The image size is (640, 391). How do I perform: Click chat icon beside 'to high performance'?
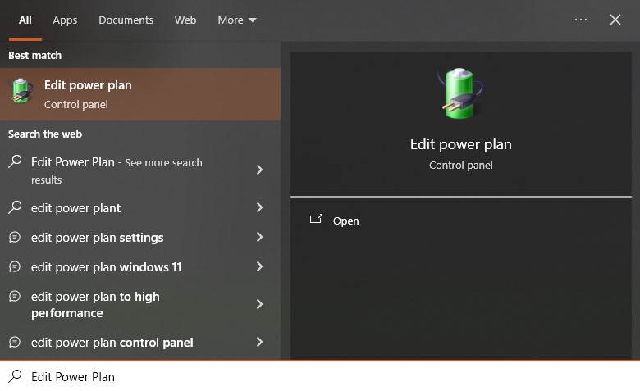click(15, 296)
